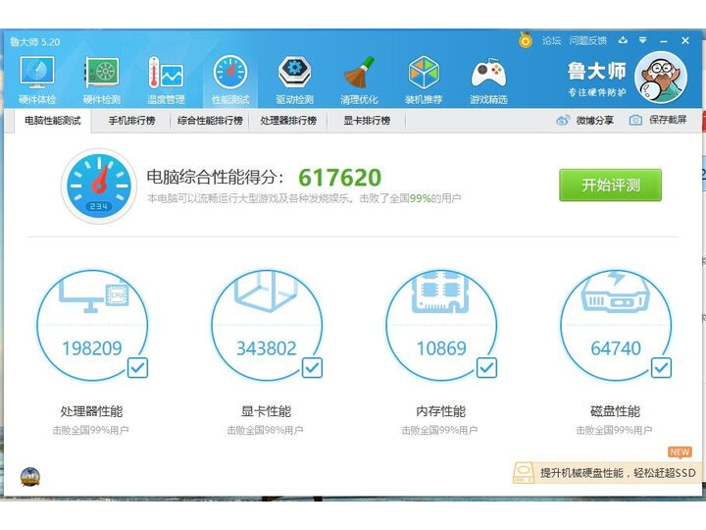Click the graphics card circle 343802
The width and height of the screenshot is (706, 530).
[x=267, y=325]
